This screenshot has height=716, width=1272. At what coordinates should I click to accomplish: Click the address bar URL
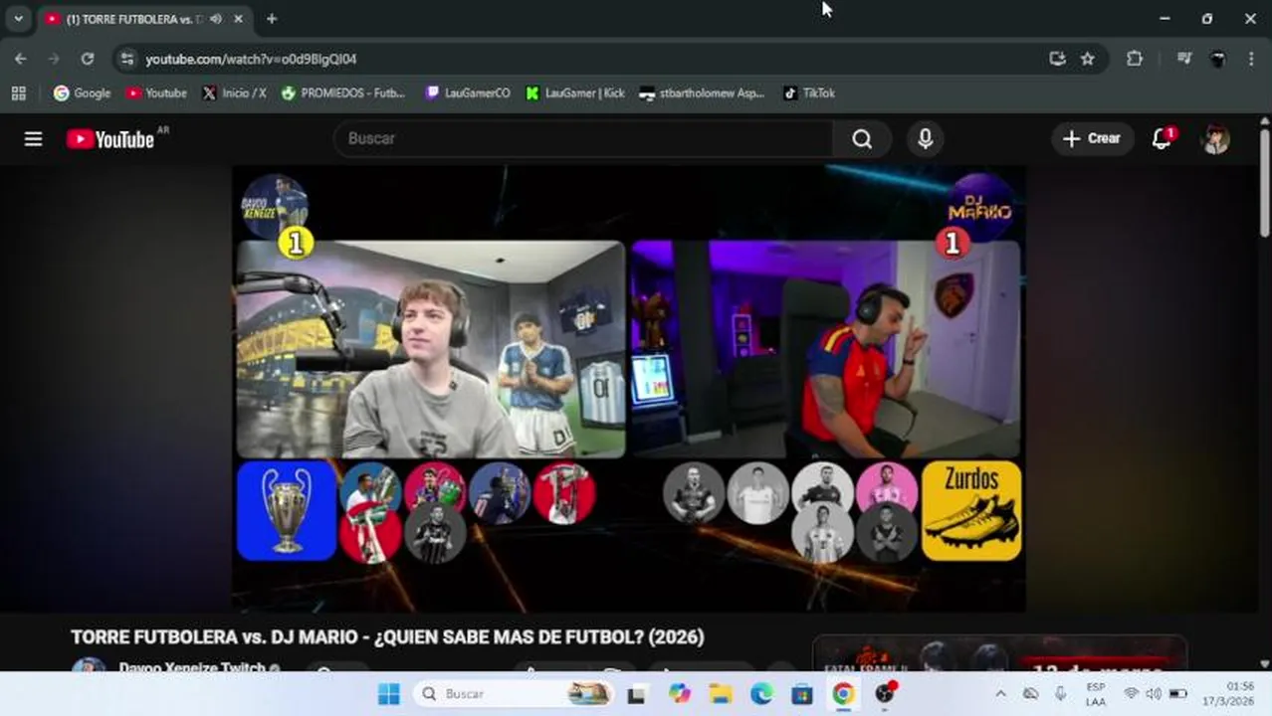[251, 59]
